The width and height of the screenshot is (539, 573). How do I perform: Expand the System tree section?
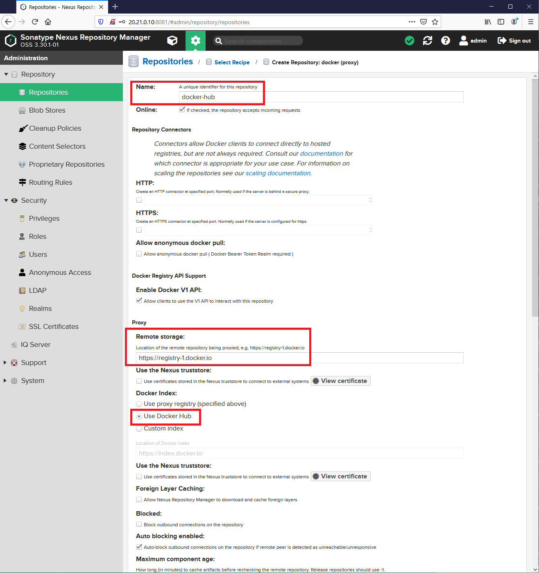point(5,380)
